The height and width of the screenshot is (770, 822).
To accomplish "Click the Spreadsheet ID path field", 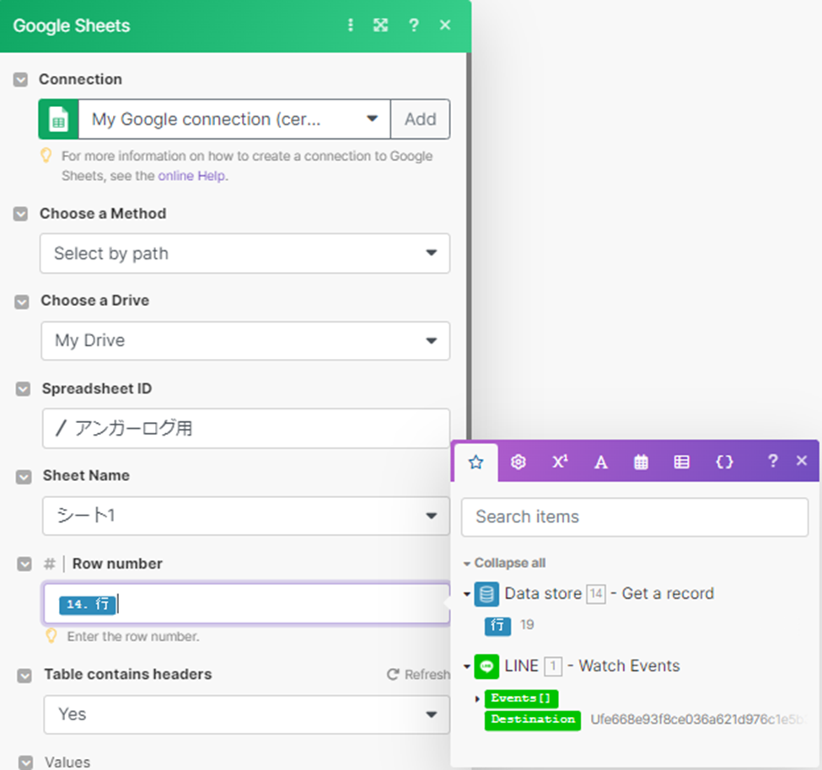I will tap(246, 429).
